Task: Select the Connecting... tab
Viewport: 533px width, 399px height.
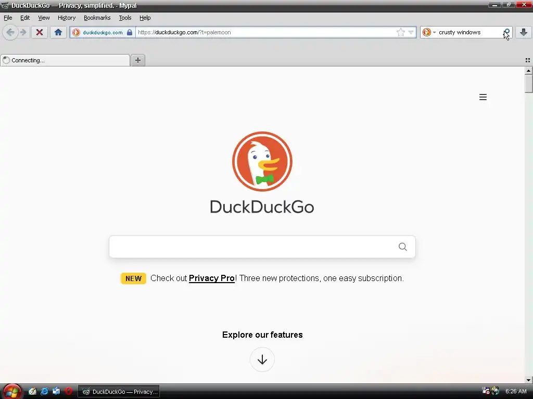Action: (x=65, y=60)
